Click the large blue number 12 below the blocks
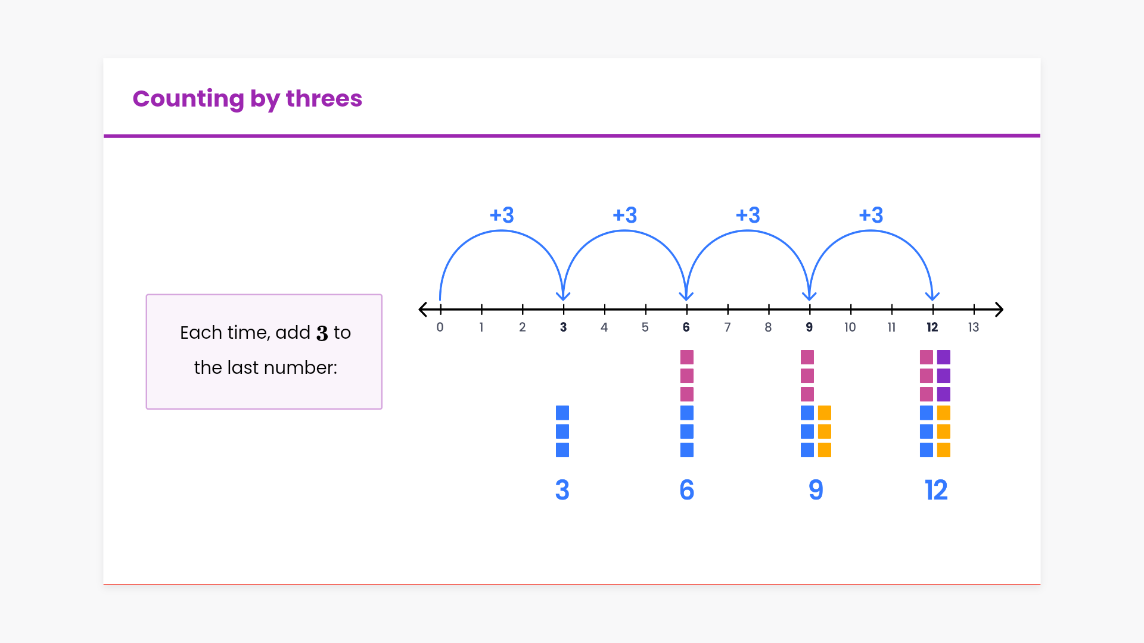Screen dimensions: 1144x643 click(x=936, y=490)
